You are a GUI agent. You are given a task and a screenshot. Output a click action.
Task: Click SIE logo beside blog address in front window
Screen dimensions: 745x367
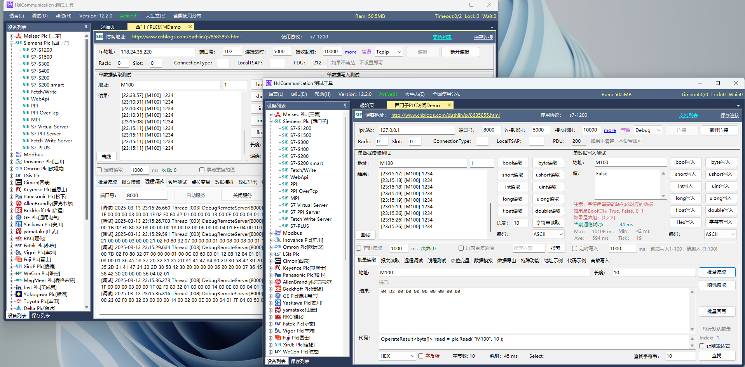(359, 115)
